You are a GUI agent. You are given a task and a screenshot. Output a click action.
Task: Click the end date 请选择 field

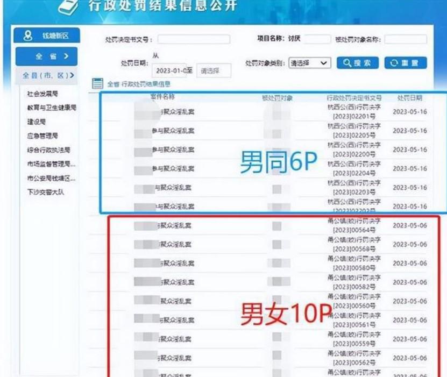(214, 70)
